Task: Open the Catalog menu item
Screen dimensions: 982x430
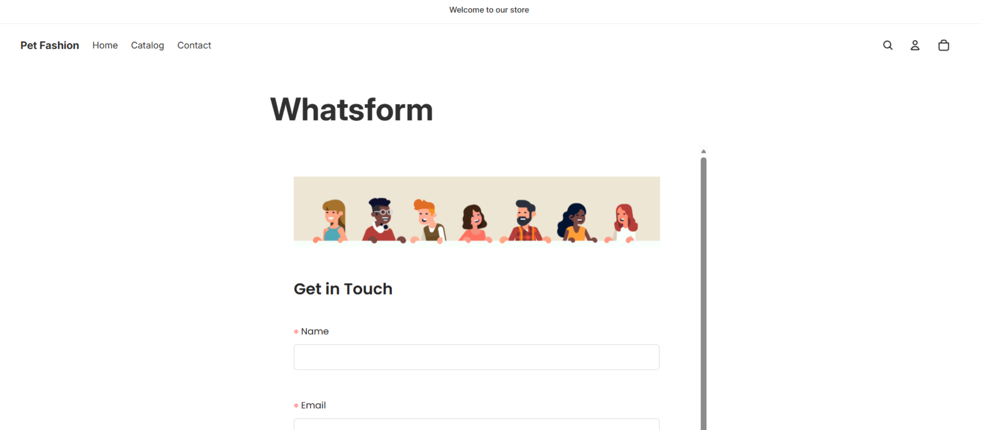Action: coord(147,45)
